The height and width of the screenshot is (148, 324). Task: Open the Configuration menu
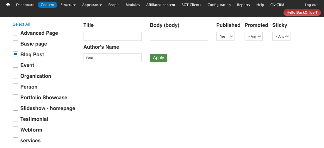[x=219, y=5]
